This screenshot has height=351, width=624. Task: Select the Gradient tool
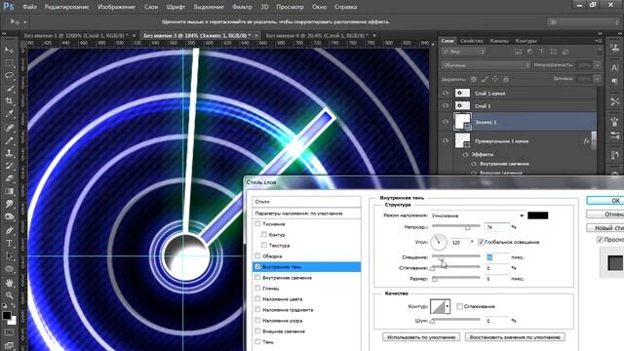point(10,191)
